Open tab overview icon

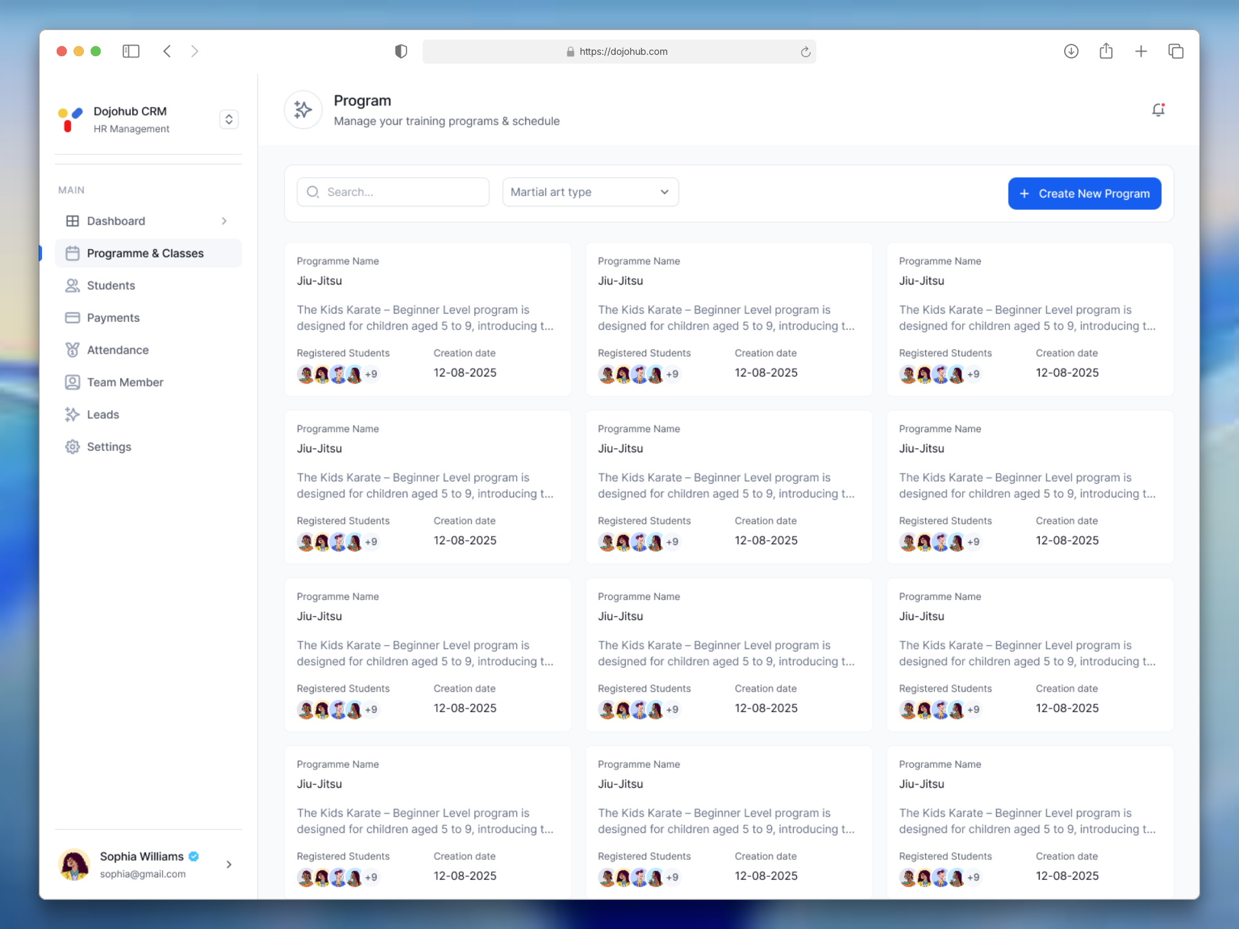pyautogui.click(x=1176, y=51)
